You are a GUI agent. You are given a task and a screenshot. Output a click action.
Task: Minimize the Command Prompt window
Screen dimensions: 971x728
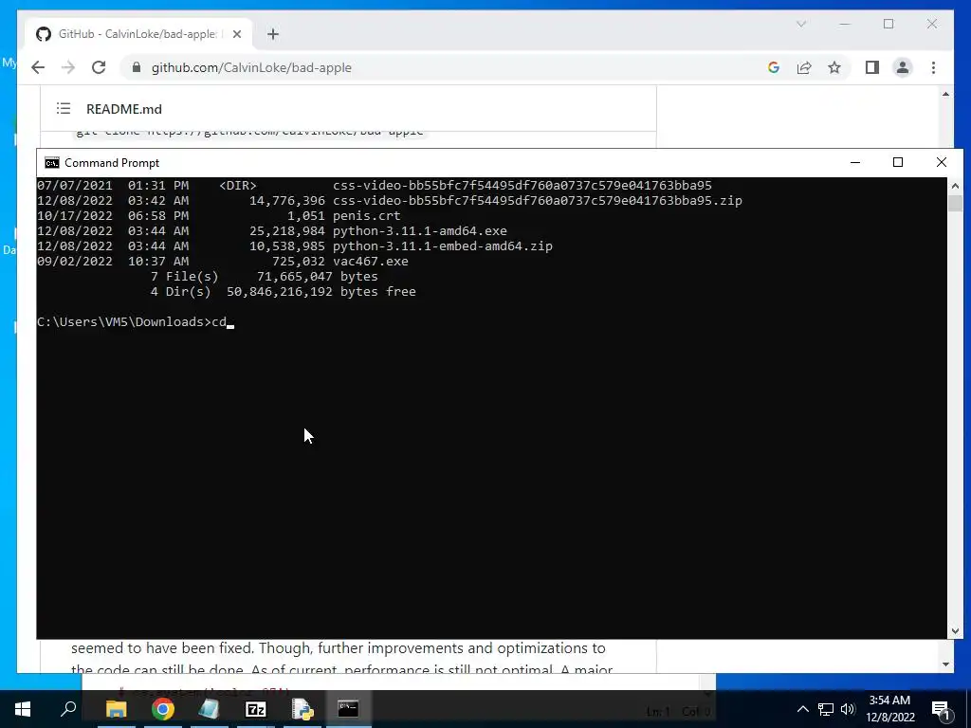tap(855, 162)
